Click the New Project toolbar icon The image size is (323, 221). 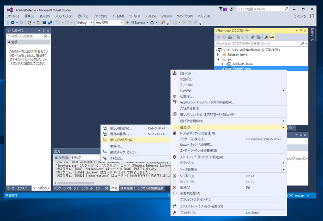point(30,22)
